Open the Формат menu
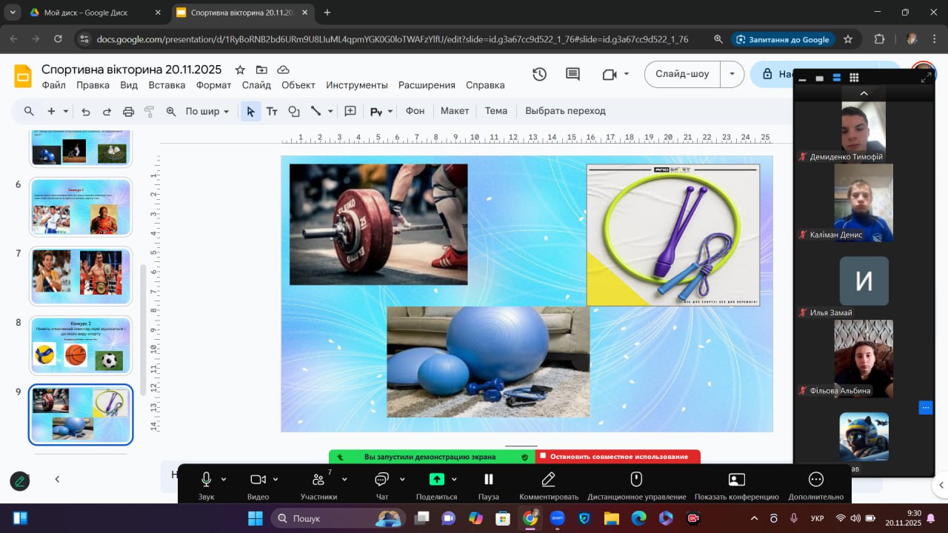The width and height of the screenshot is (948, 533). (x=213, y=85)
